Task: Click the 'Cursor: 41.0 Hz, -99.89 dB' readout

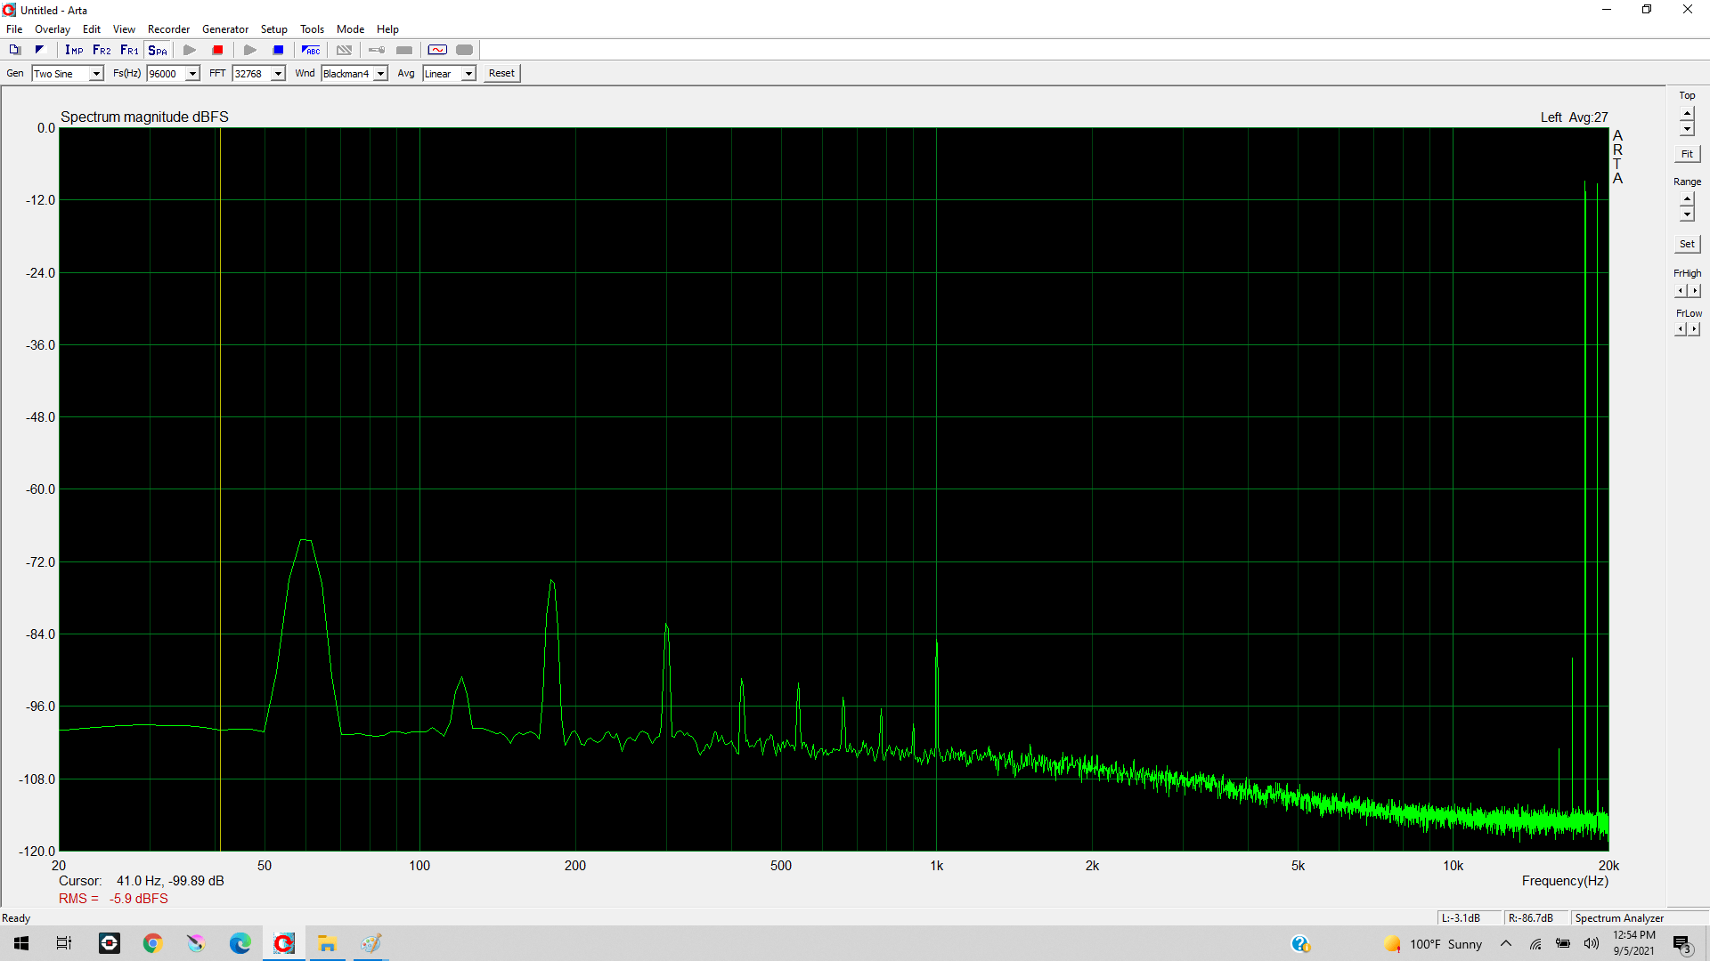Action: 142,881
